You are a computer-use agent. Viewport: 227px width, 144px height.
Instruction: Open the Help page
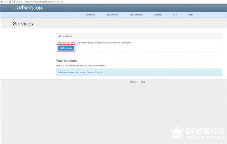coord(190,15)
